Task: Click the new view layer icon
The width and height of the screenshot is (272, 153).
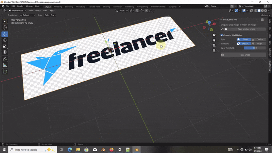Action: 266,6
